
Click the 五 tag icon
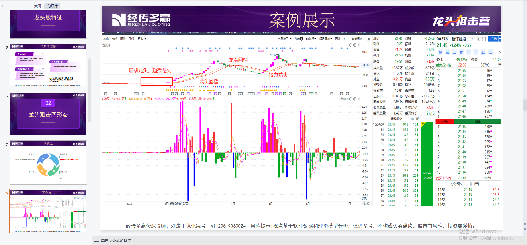(483, 52)
